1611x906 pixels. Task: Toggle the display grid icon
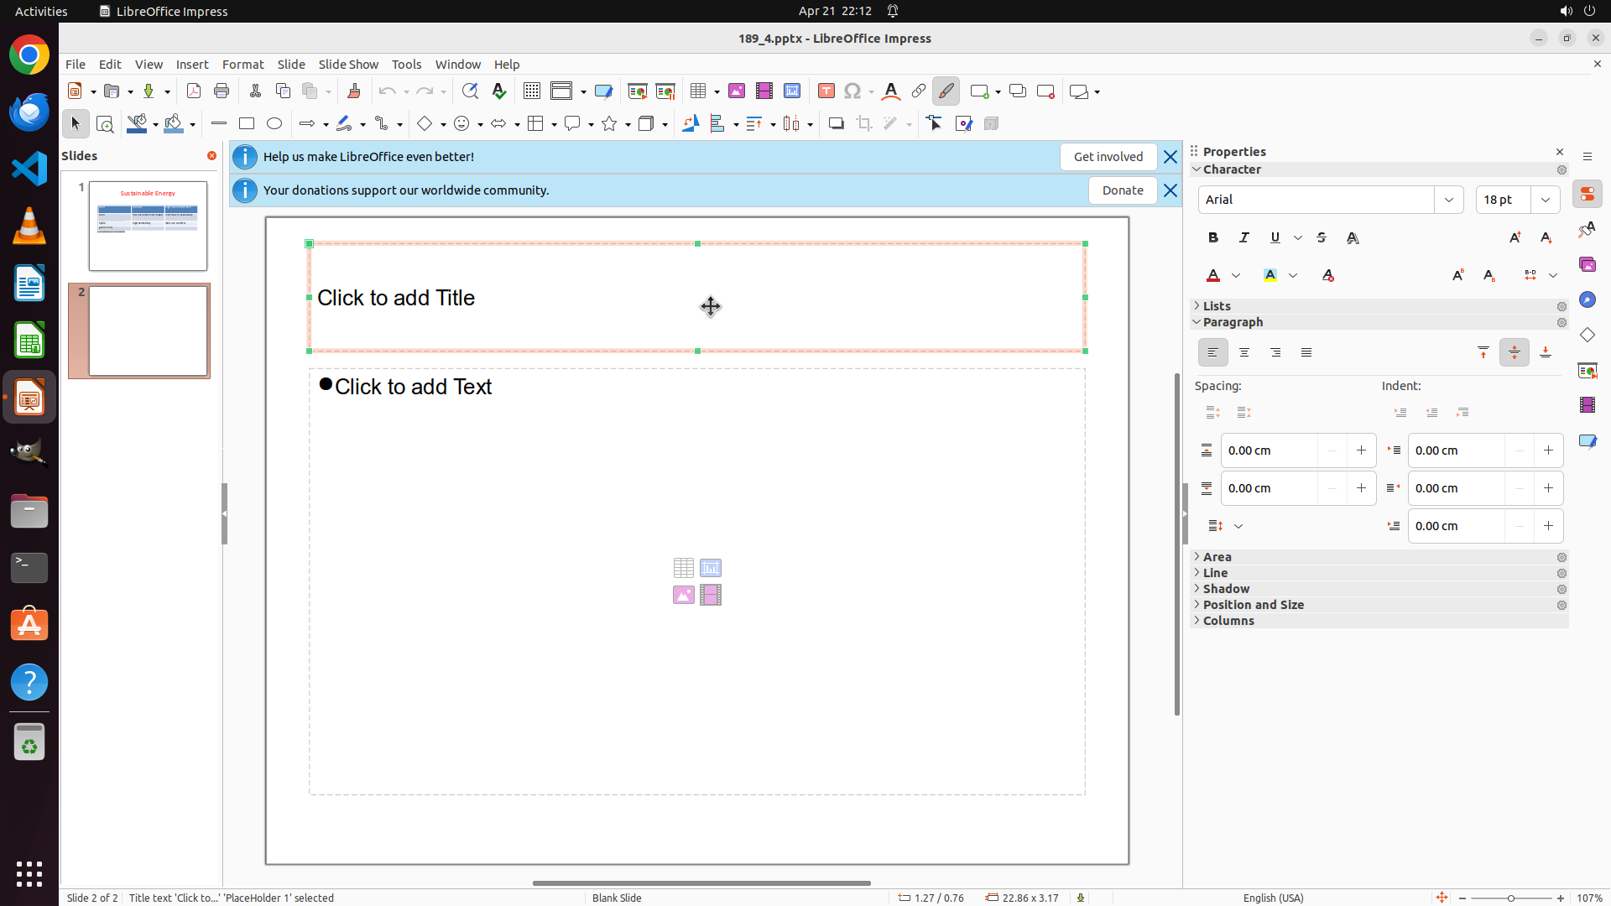pos(532,91)
